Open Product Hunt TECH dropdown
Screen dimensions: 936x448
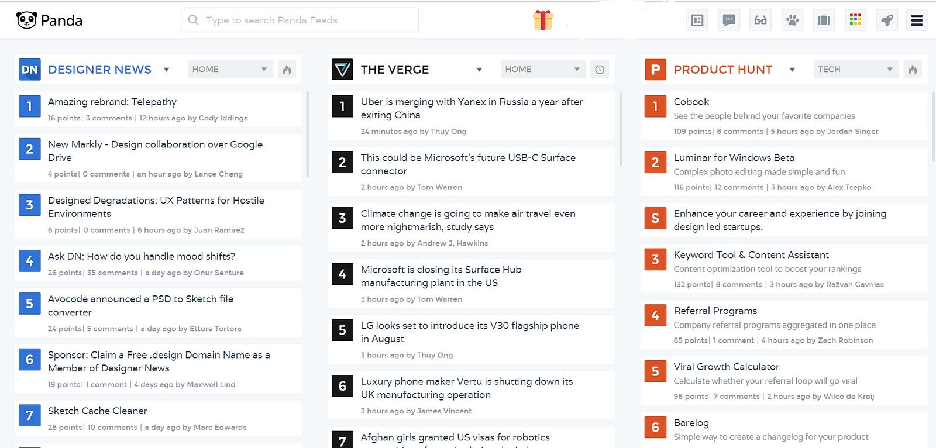(x=856, y=70)
